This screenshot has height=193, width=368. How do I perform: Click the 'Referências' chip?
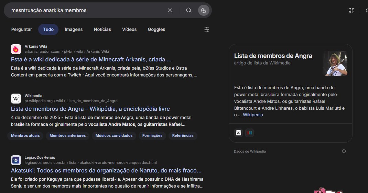pyautogui.click(x=183, y=136)
